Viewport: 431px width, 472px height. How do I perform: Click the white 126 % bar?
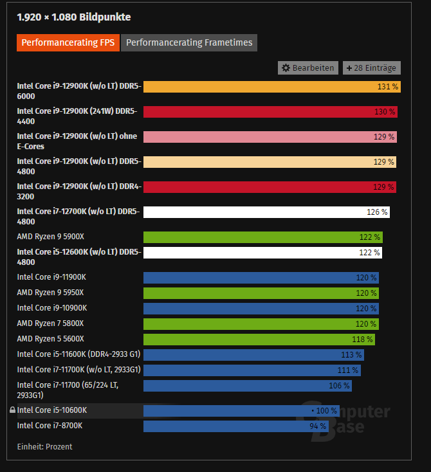(266, 212)
